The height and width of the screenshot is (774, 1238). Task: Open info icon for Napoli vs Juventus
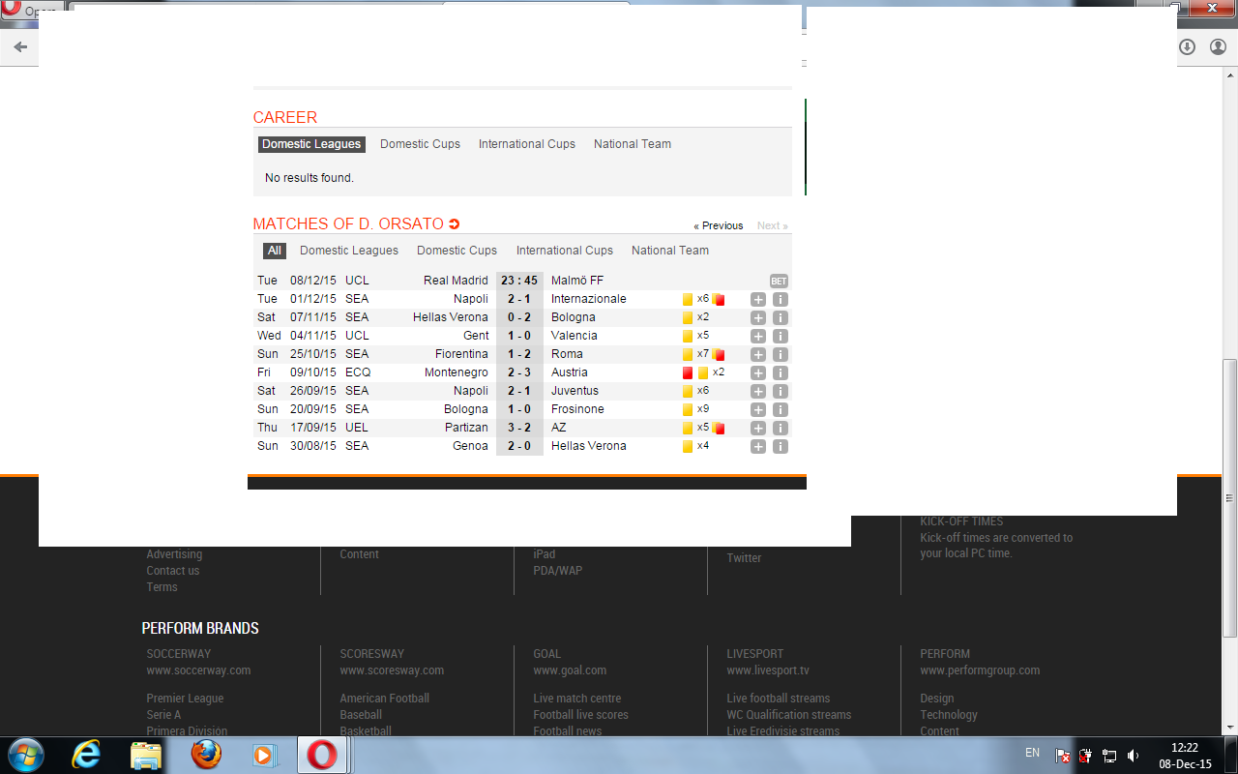pos(781,392)
